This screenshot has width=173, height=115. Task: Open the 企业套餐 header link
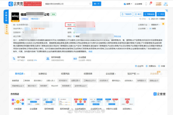[138, 4]
